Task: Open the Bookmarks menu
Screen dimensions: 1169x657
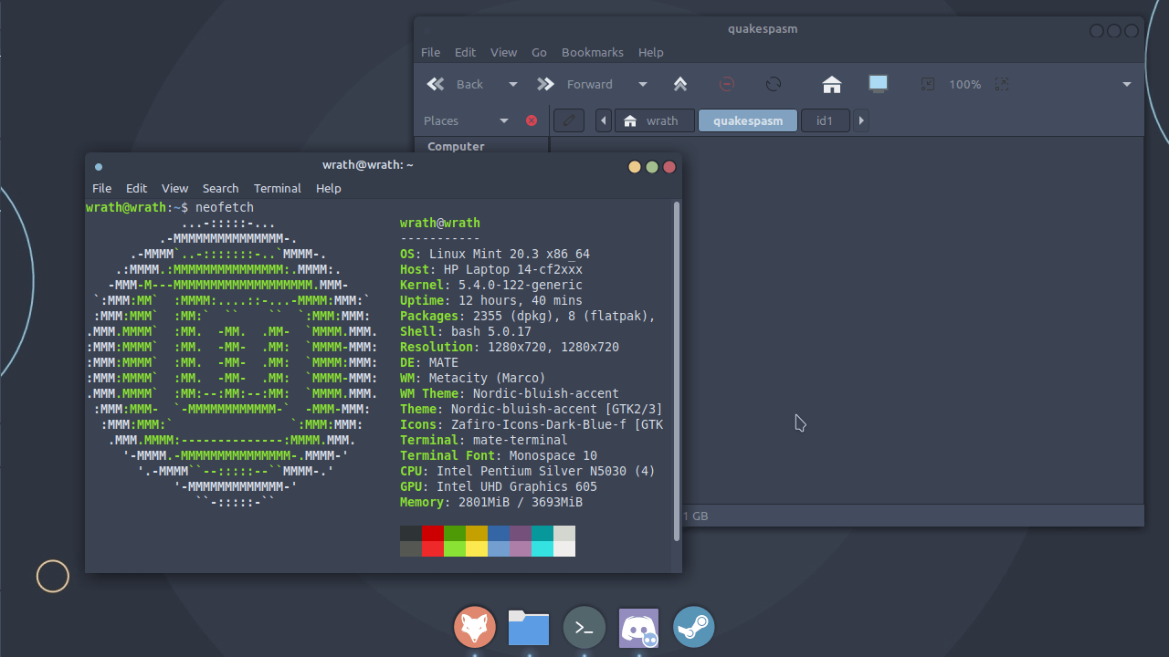Action: [593, 52]
